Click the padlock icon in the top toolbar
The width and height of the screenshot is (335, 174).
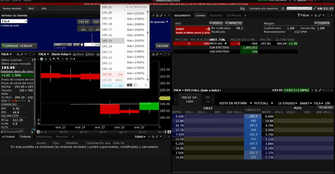tap(283, 9)
